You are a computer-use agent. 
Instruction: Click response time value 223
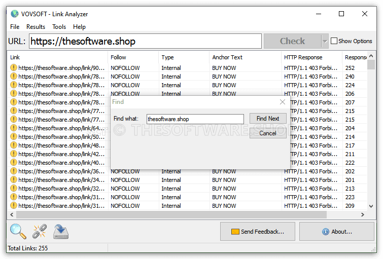click(x=350, y=197)
